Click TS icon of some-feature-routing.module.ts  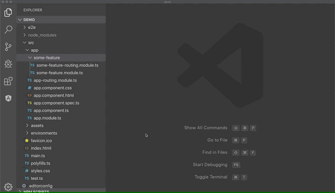point(32,65)
